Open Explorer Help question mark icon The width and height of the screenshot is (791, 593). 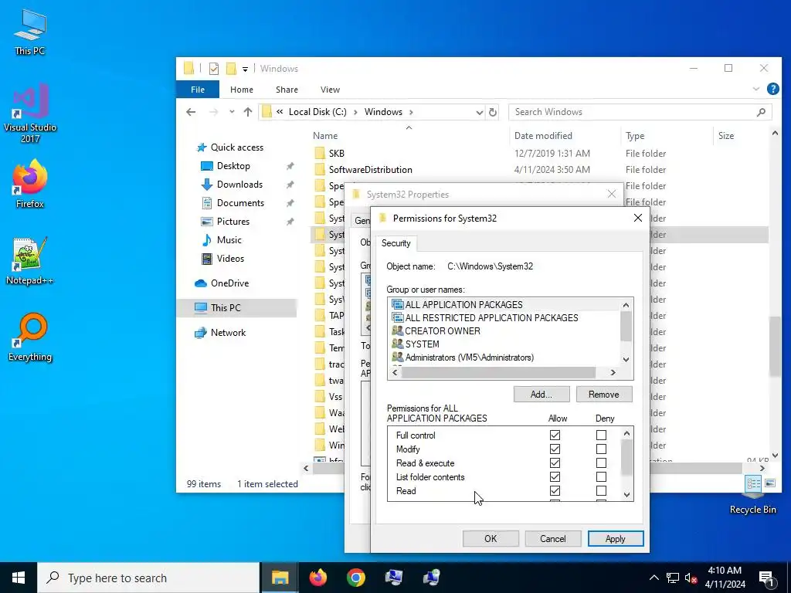(772, 90)
